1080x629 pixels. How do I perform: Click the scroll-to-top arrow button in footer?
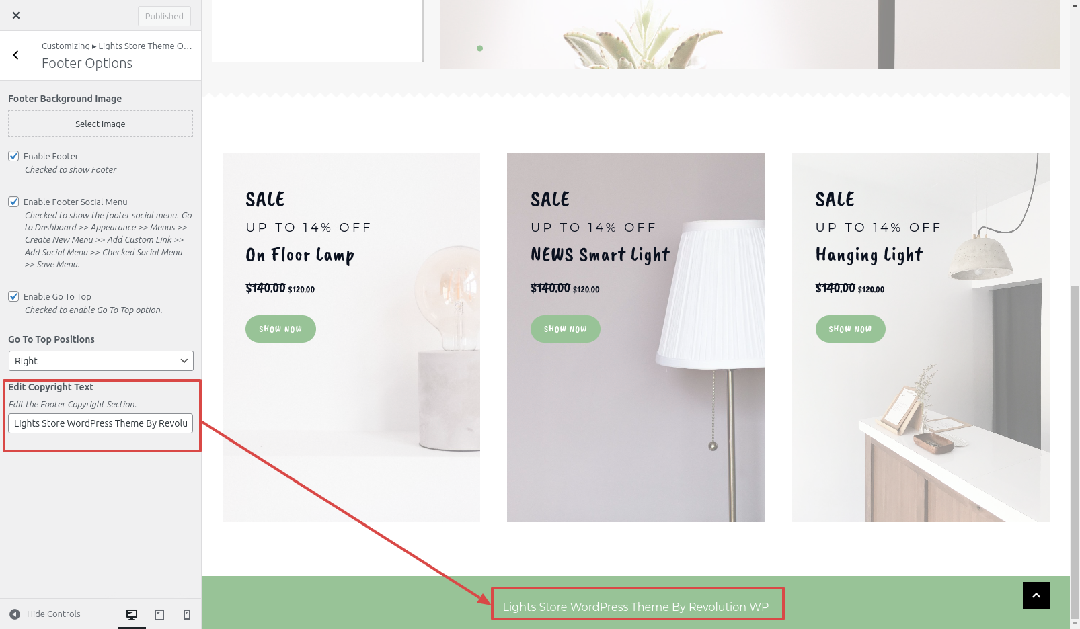click(1036, 595)
